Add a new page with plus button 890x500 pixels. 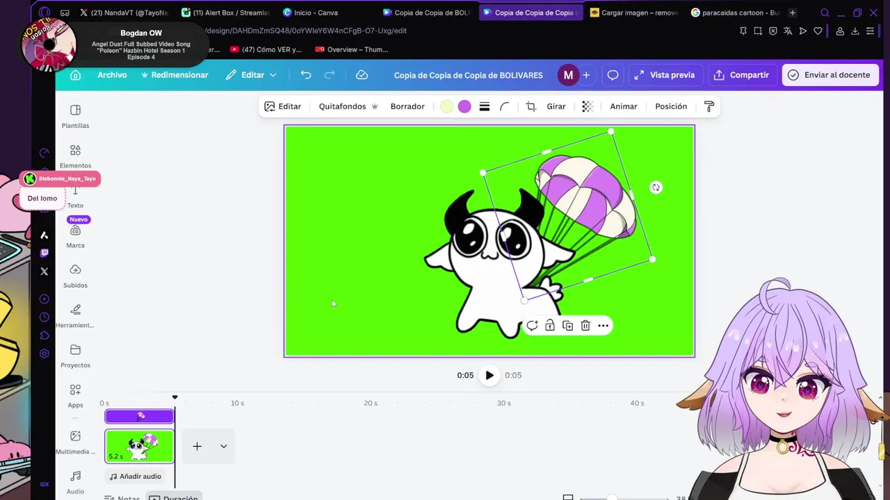pos(197,447)
